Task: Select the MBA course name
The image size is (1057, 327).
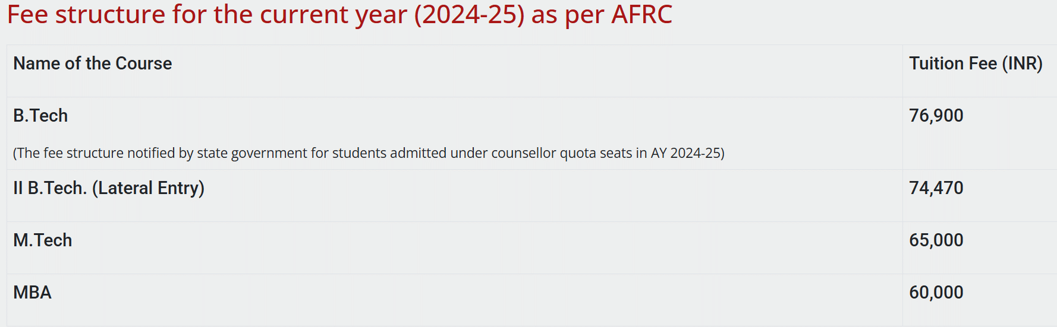Action: (32, 293)
